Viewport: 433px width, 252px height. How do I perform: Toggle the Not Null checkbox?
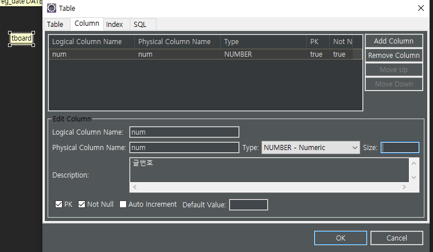81,204
